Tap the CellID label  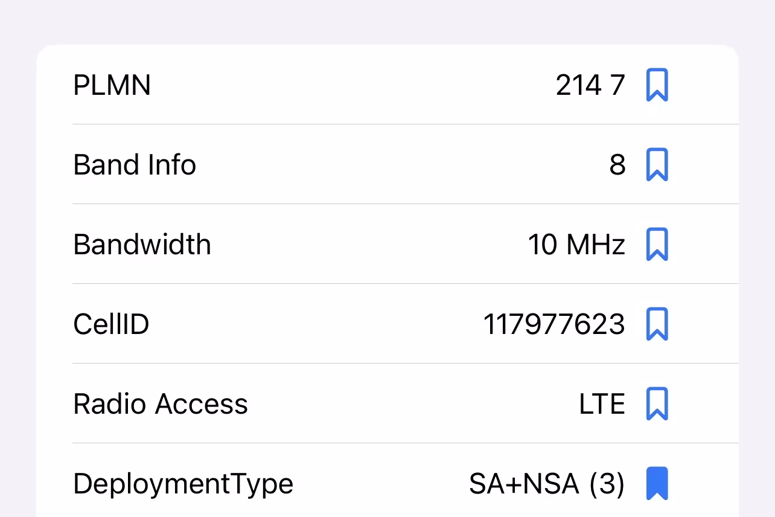(x=111, y=324)
